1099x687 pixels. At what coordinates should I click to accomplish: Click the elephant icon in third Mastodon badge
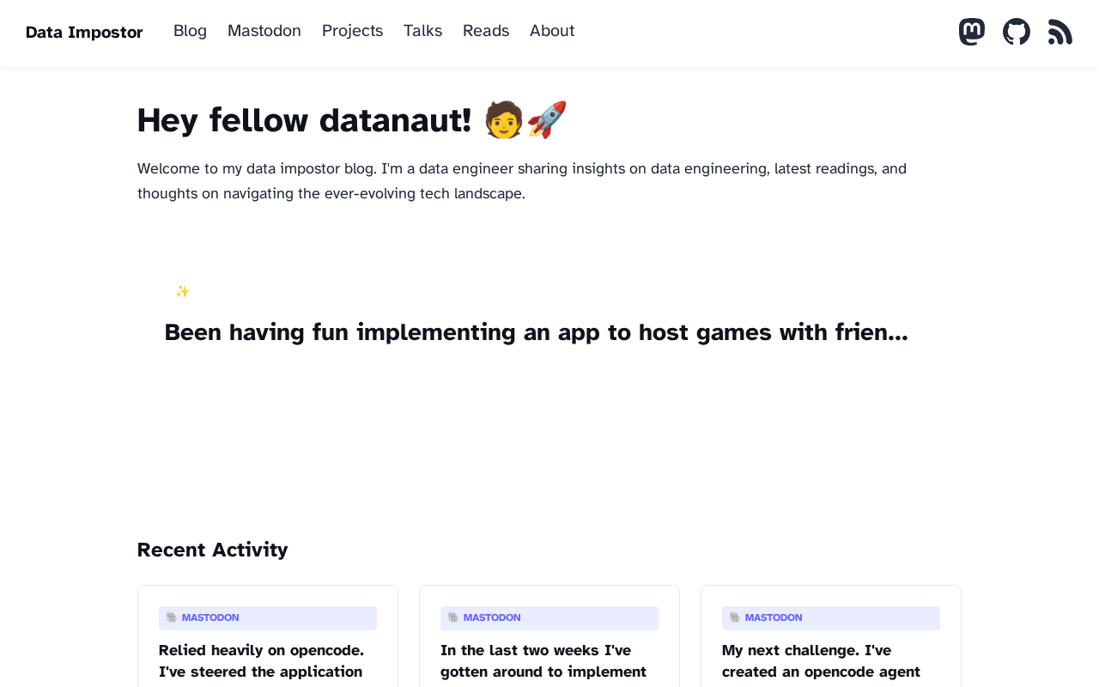tap(735, 617)
